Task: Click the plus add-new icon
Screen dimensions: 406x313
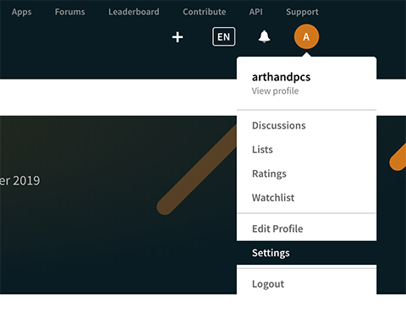Action: (x=178, y=37)
